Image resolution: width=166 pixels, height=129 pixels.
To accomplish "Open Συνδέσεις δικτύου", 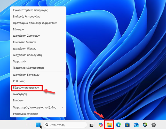I will [x=38, y=42].
